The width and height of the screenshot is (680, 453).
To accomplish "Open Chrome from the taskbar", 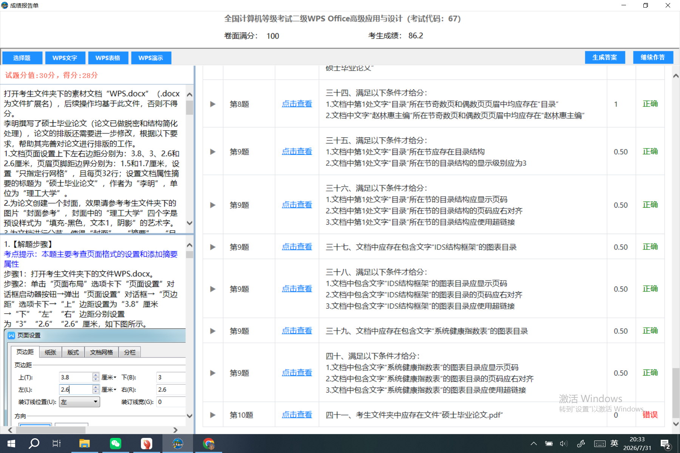I will tap(209, 444).
